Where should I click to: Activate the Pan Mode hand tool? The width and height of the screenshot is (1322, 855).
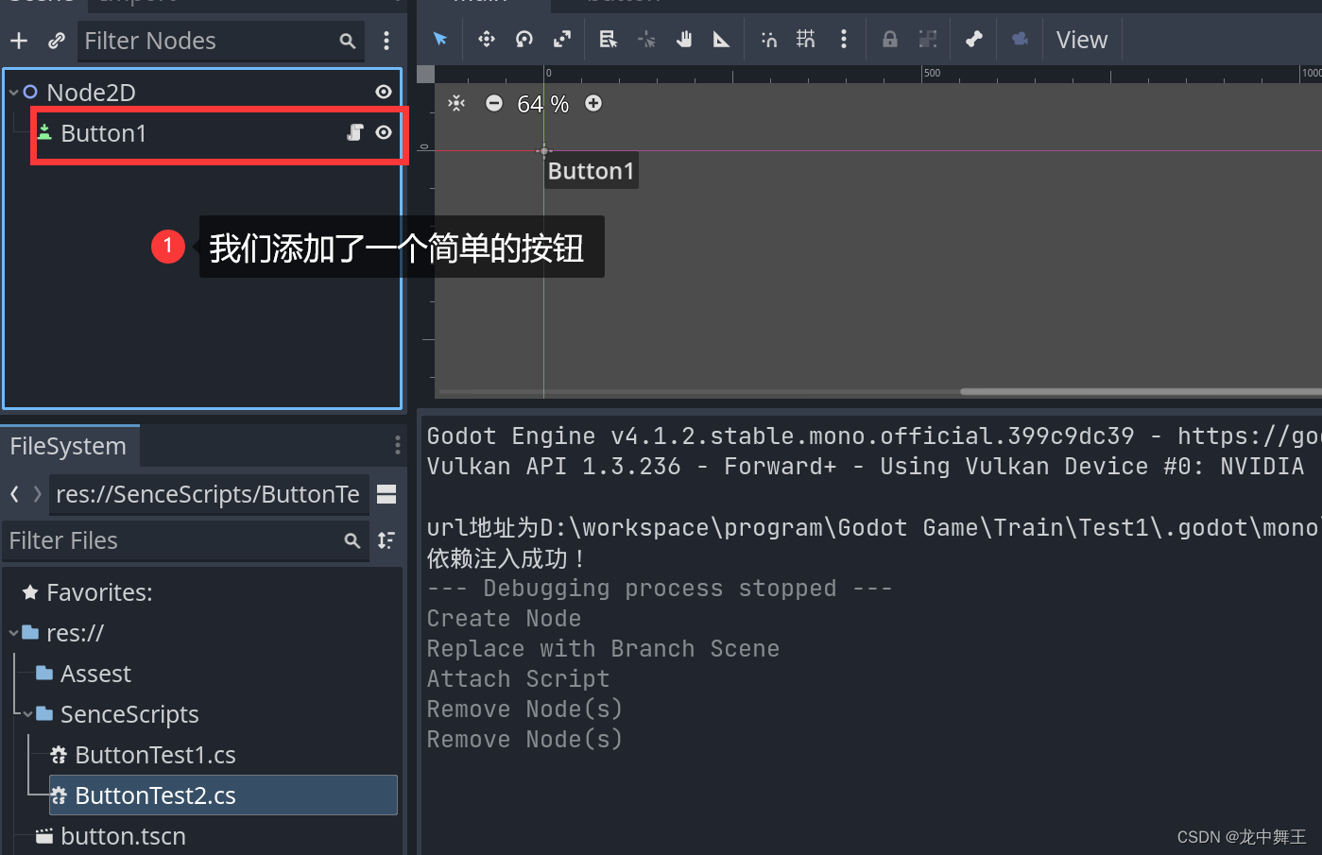(x=684, y=39)
